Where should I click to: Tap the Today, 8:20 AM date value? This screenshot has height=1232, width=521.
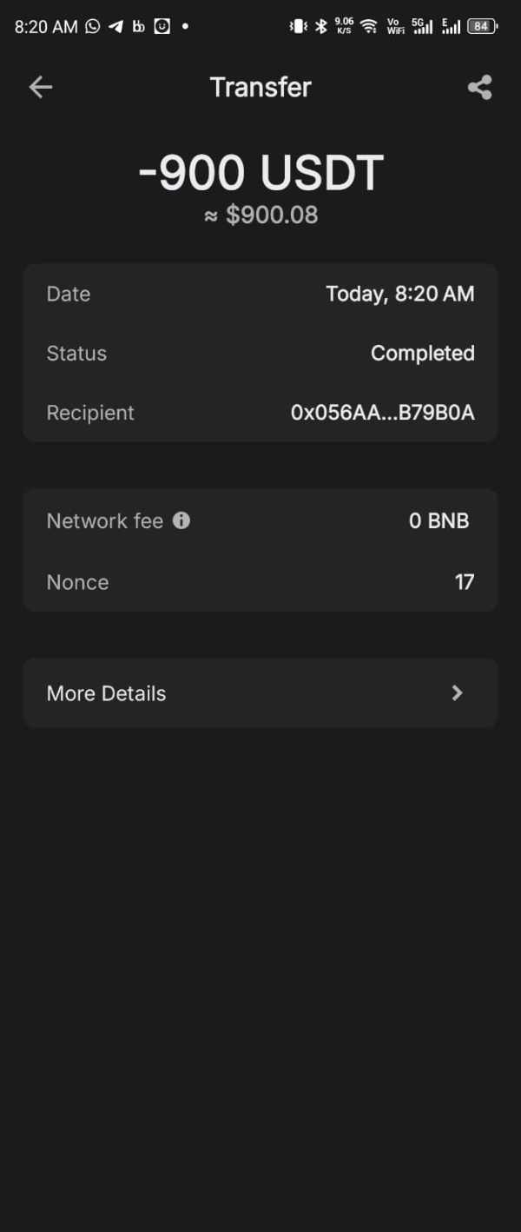[399, 294]
